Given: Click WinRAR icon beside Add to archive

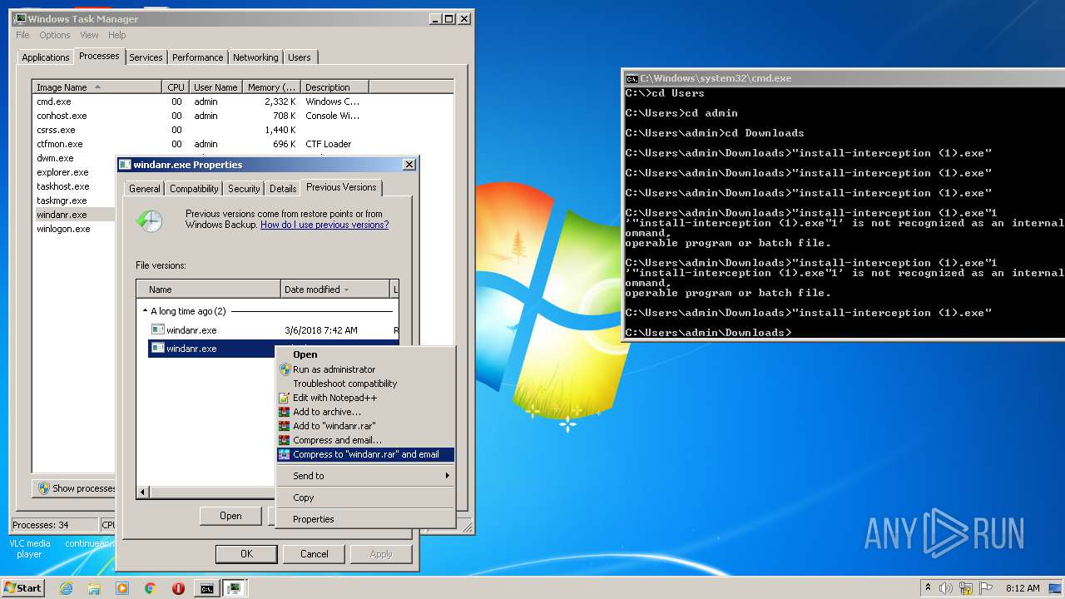Looking at the screenshot, I should (x=285, y=412).
